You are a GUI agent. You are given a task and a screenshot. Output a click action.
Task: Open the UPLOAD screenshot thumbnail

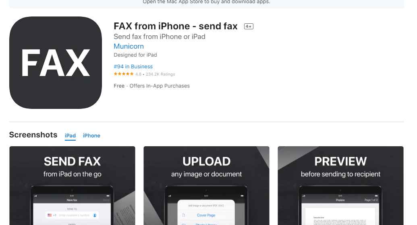206,186
